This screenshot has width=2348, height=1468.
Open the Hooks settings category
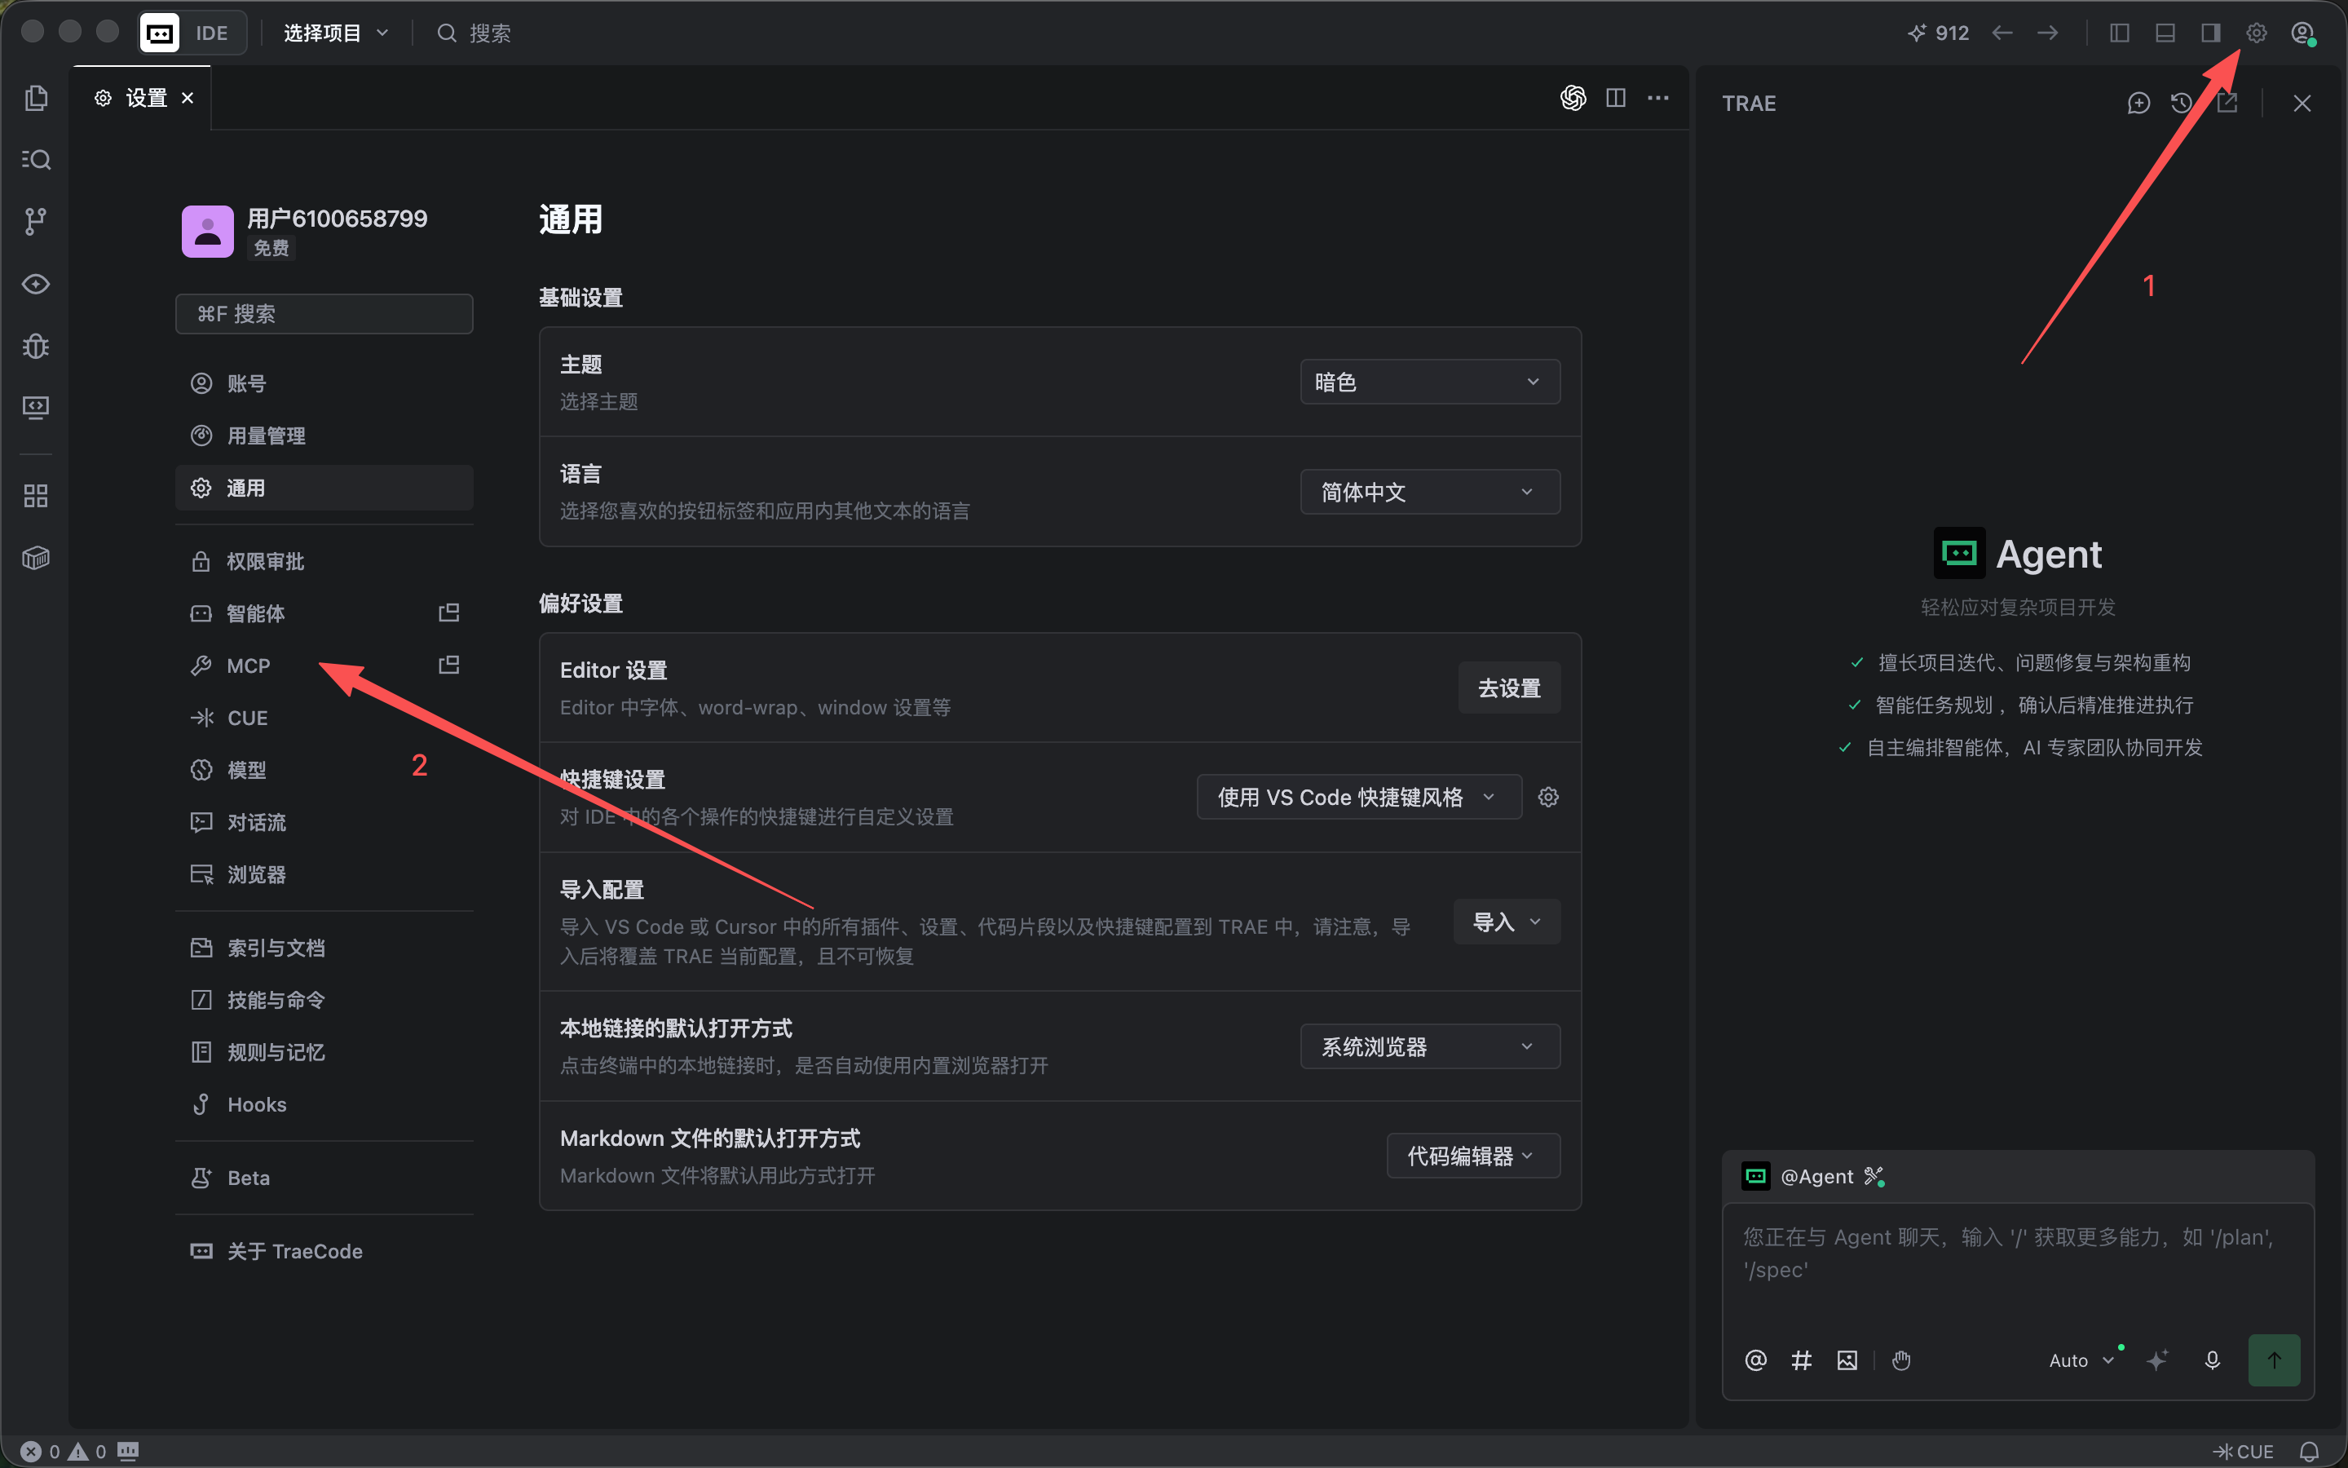point(324,1105)
